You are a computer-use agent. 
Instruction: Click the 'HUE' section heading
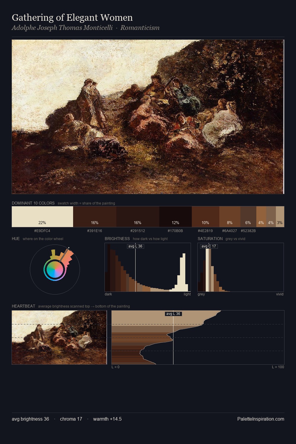pyautogui.click(x=16, y=239)
